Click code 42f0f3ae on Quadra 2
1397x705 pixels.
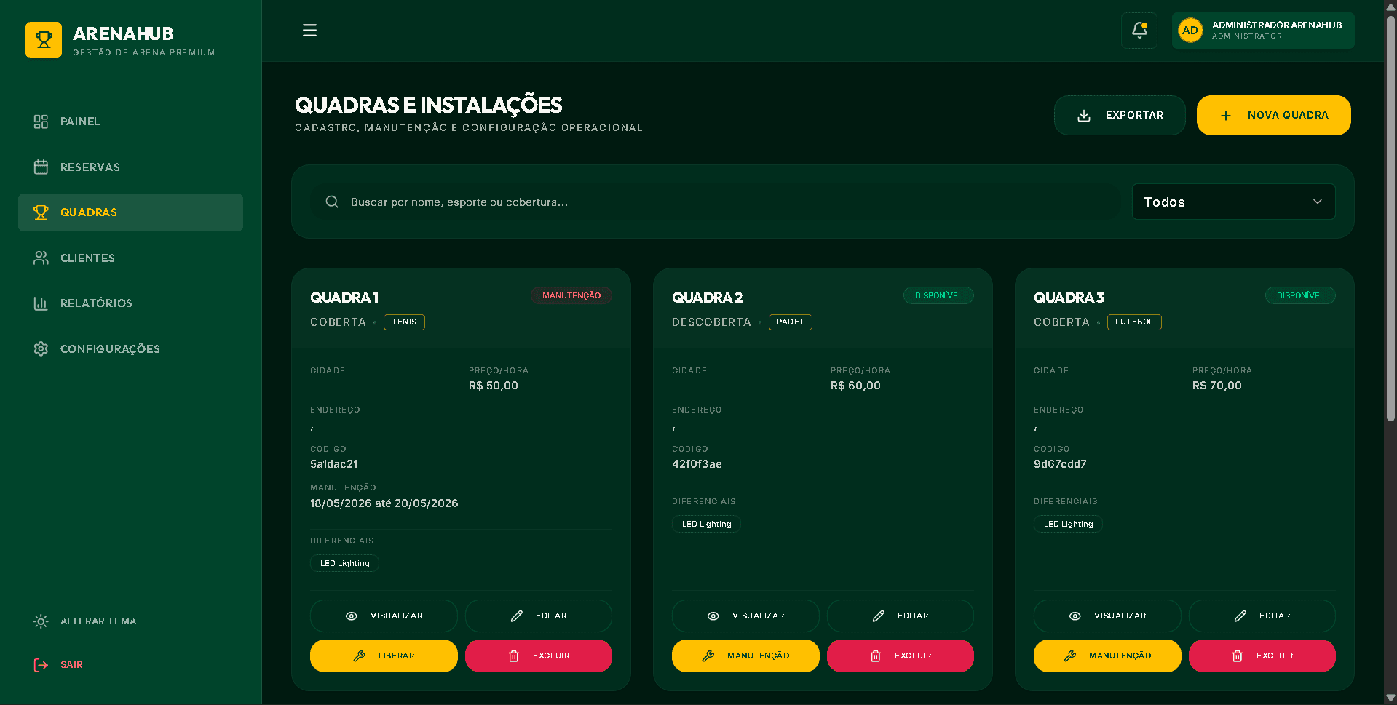[697, 464]
